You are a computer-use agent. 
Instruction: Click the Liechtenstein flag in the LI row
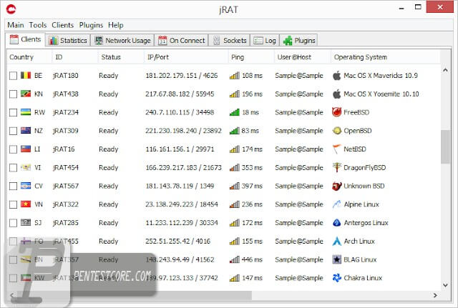coord(26,149)
